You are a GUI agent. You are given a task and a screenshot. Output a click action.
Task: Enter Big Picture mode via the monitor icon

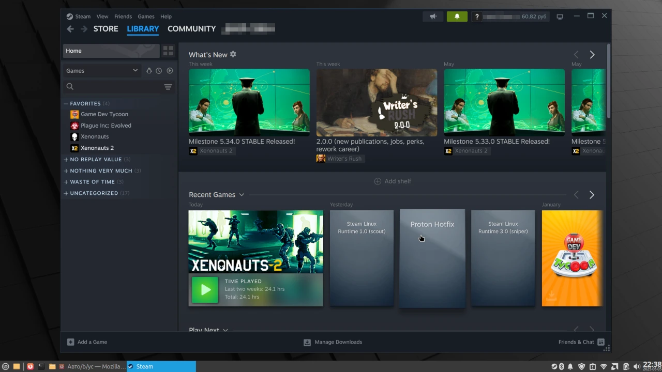(x=560, y=17)
